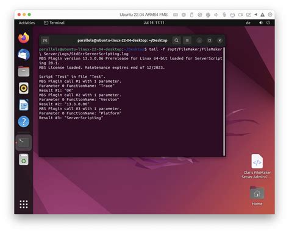Open search in the Terminal header bar

click(176, 40)
